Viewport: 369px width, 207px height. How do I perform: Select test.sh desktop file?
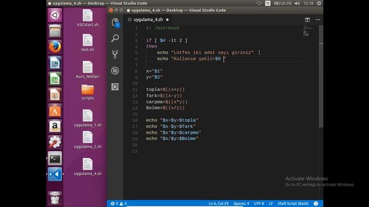[88, 43]
